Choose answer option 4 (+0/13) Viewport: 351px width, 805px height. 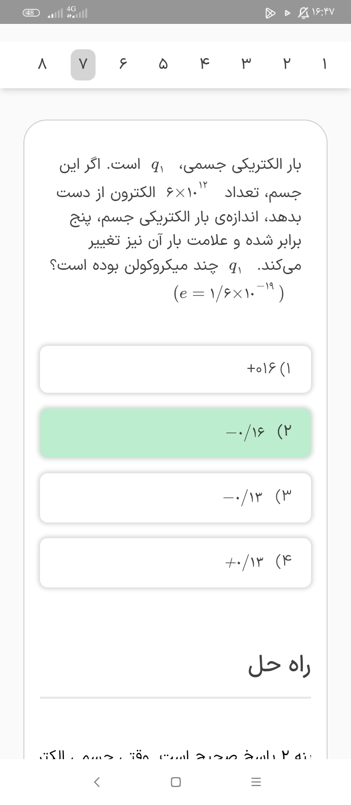175,563
